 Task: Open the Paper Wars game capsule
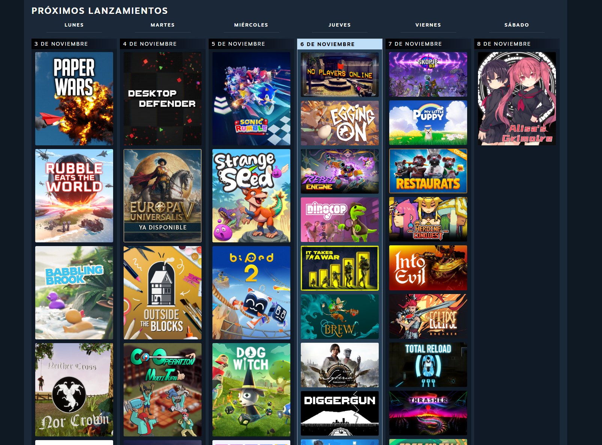coord(74,99)
